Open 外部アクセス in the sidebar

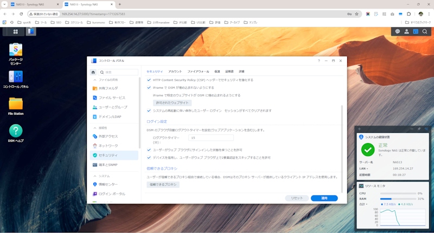pyautogui.click(x=114, y=136)
